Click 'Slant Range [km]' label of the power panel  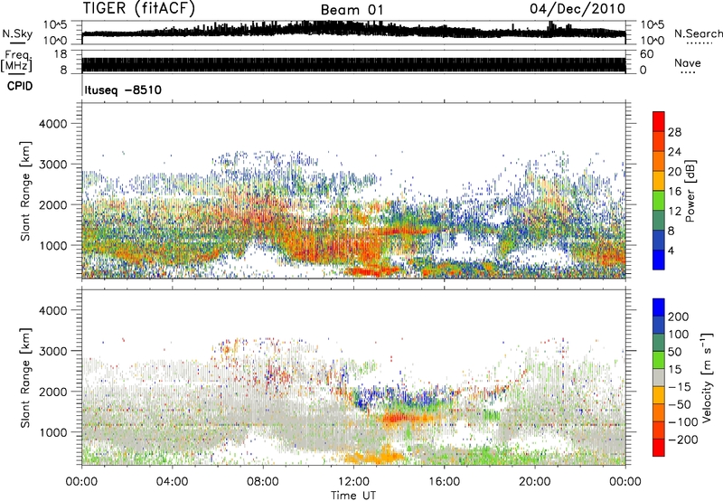(25, 191)
